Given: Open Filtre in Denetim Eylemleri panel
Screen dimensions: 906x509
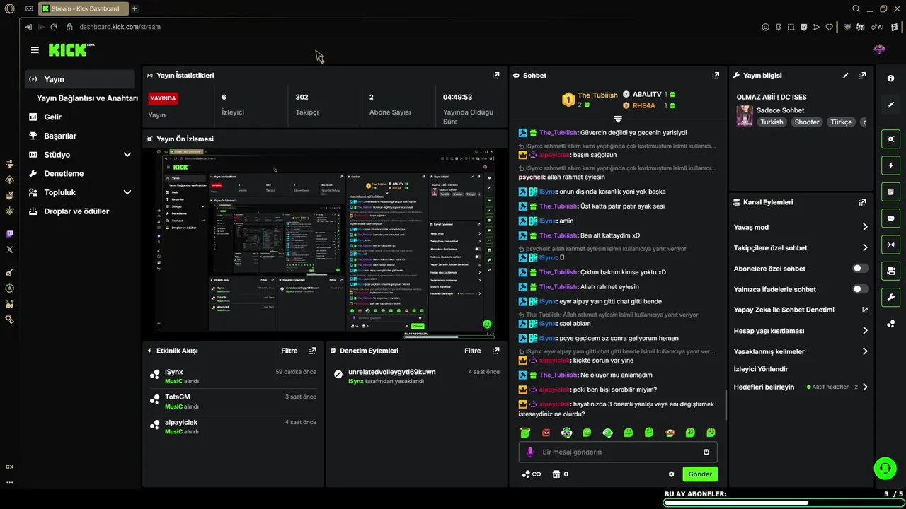Looking at the screenshot, I should tap(472, 351).
